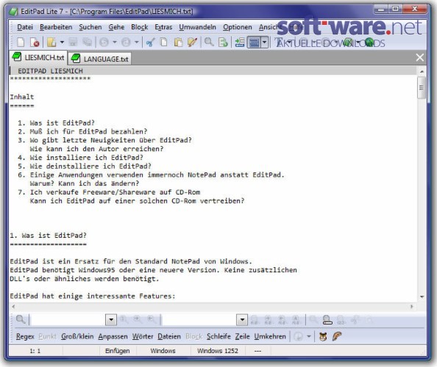Click the text line '2. Muß ich für EditPad bezahlen?'
Screen dimensions: 437x367
[x=82, y=131]
